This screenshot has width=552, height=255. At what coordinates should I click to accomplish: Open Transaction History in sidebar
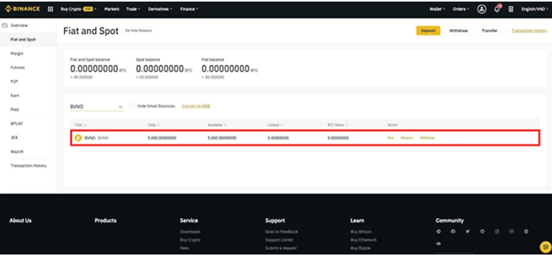pyautogui.click(x=28, y=166)
